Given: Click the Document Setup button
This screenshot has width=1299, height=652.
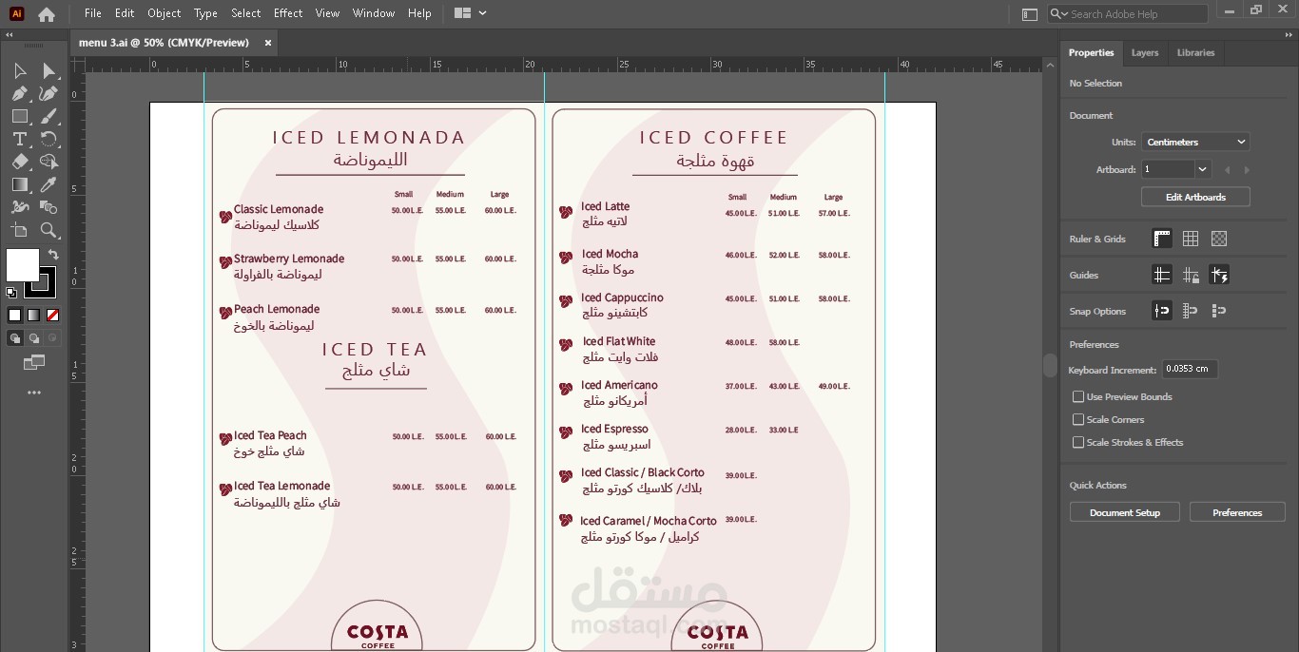Looking at the screenshot, I should [1125, 512].
